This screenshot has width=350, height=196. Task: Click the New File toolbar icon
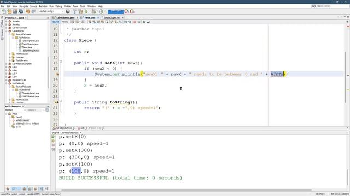pyautogui.click(x=4, y=11)
